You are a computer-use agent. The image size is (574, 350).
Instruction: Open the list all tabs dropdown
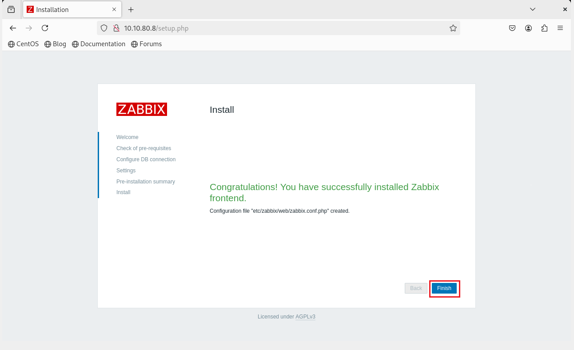coord(533,9)
